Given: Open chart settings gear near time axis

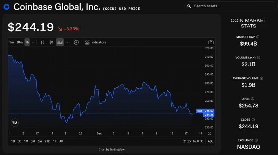Looking at the screenshot, I should 210,133.
